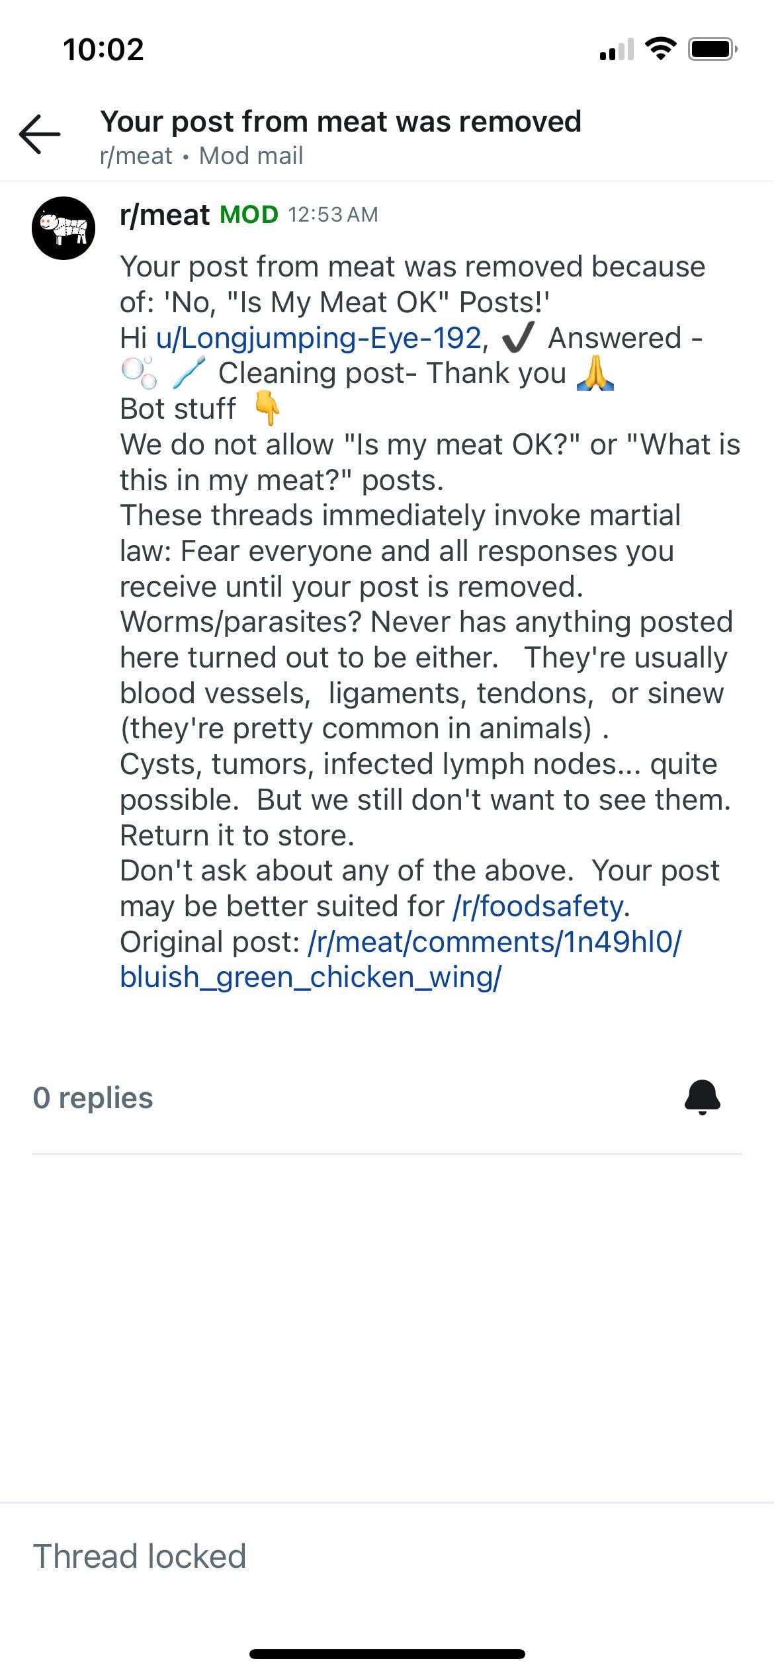Tap the pointing down hand emoji

[267, 409]
